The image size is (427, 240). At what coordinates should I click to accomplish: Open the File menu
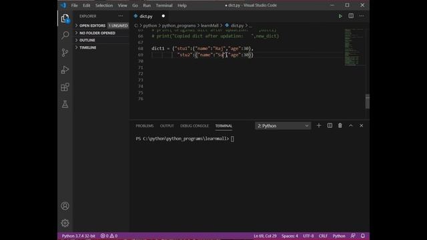click(74, 5)
